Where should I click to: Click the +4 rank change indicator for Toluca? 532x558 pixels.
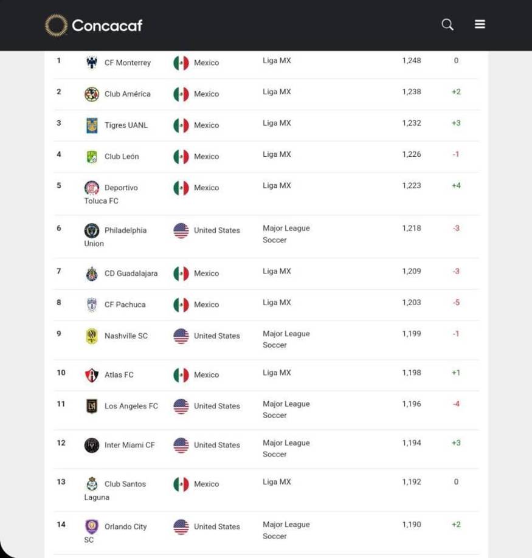455,185
